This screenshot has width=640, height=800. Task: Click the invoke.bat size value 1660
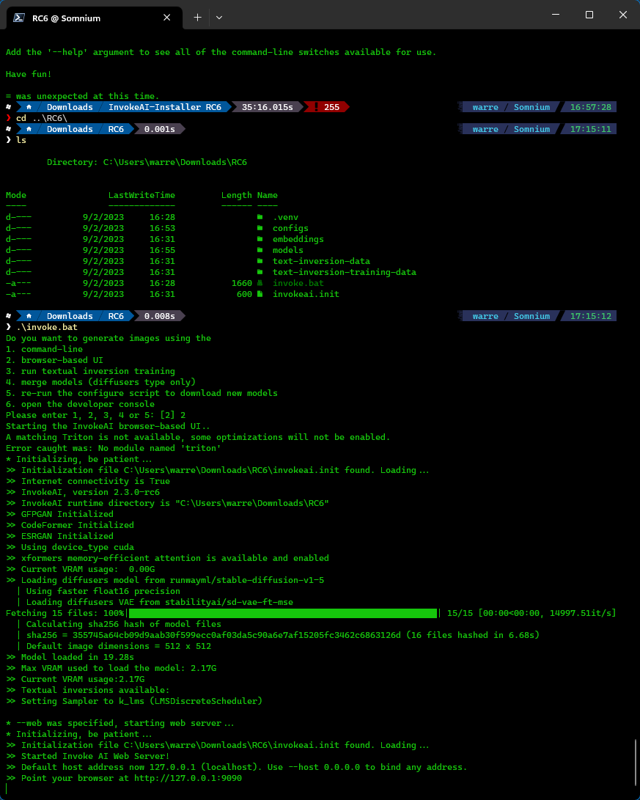pos(242,283)
